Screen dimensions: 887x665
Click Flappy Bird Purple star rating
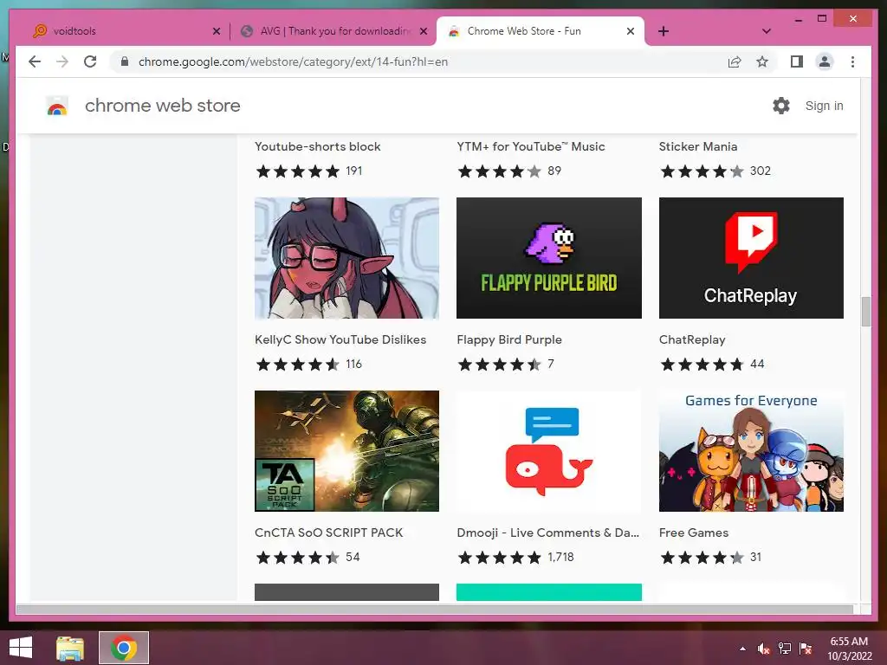point(500,365)
